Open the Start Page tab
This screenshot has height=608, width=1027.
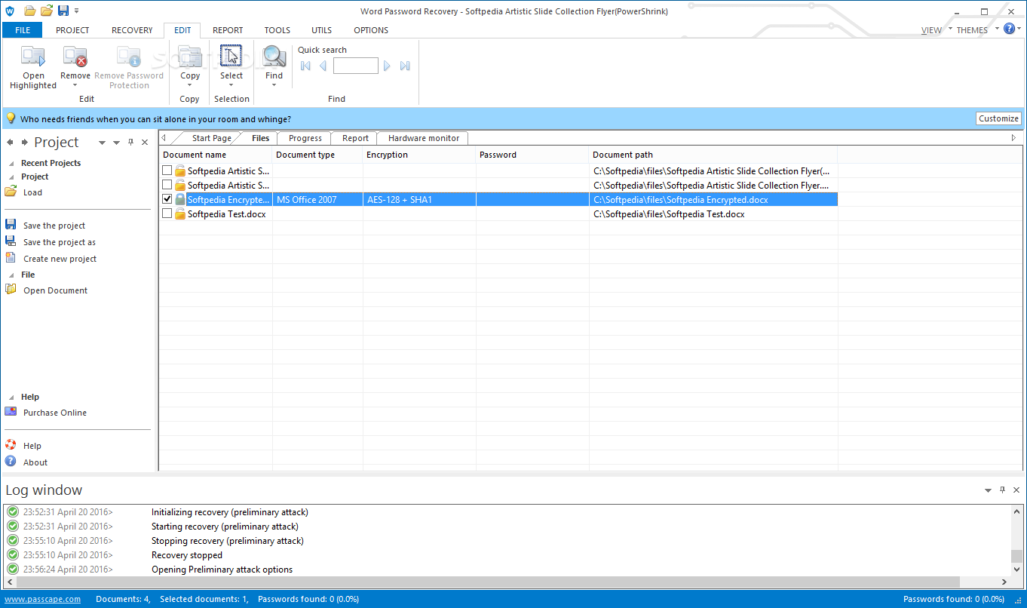[x=211, y=138]
